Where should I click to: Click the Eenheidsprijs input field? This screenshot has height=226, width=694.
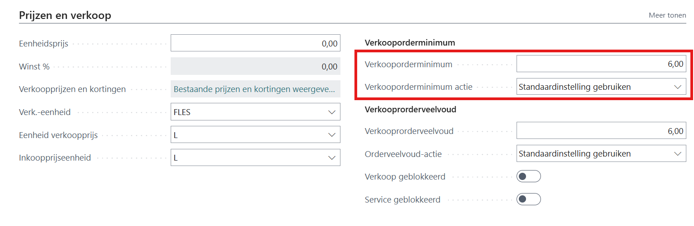pos(255,43)
